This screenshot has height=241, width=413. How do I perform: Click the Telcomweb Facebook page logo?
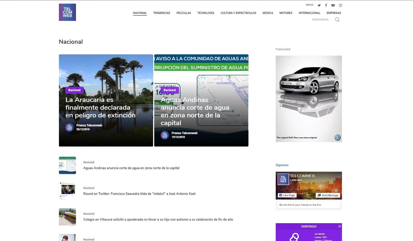click(283, 179)
